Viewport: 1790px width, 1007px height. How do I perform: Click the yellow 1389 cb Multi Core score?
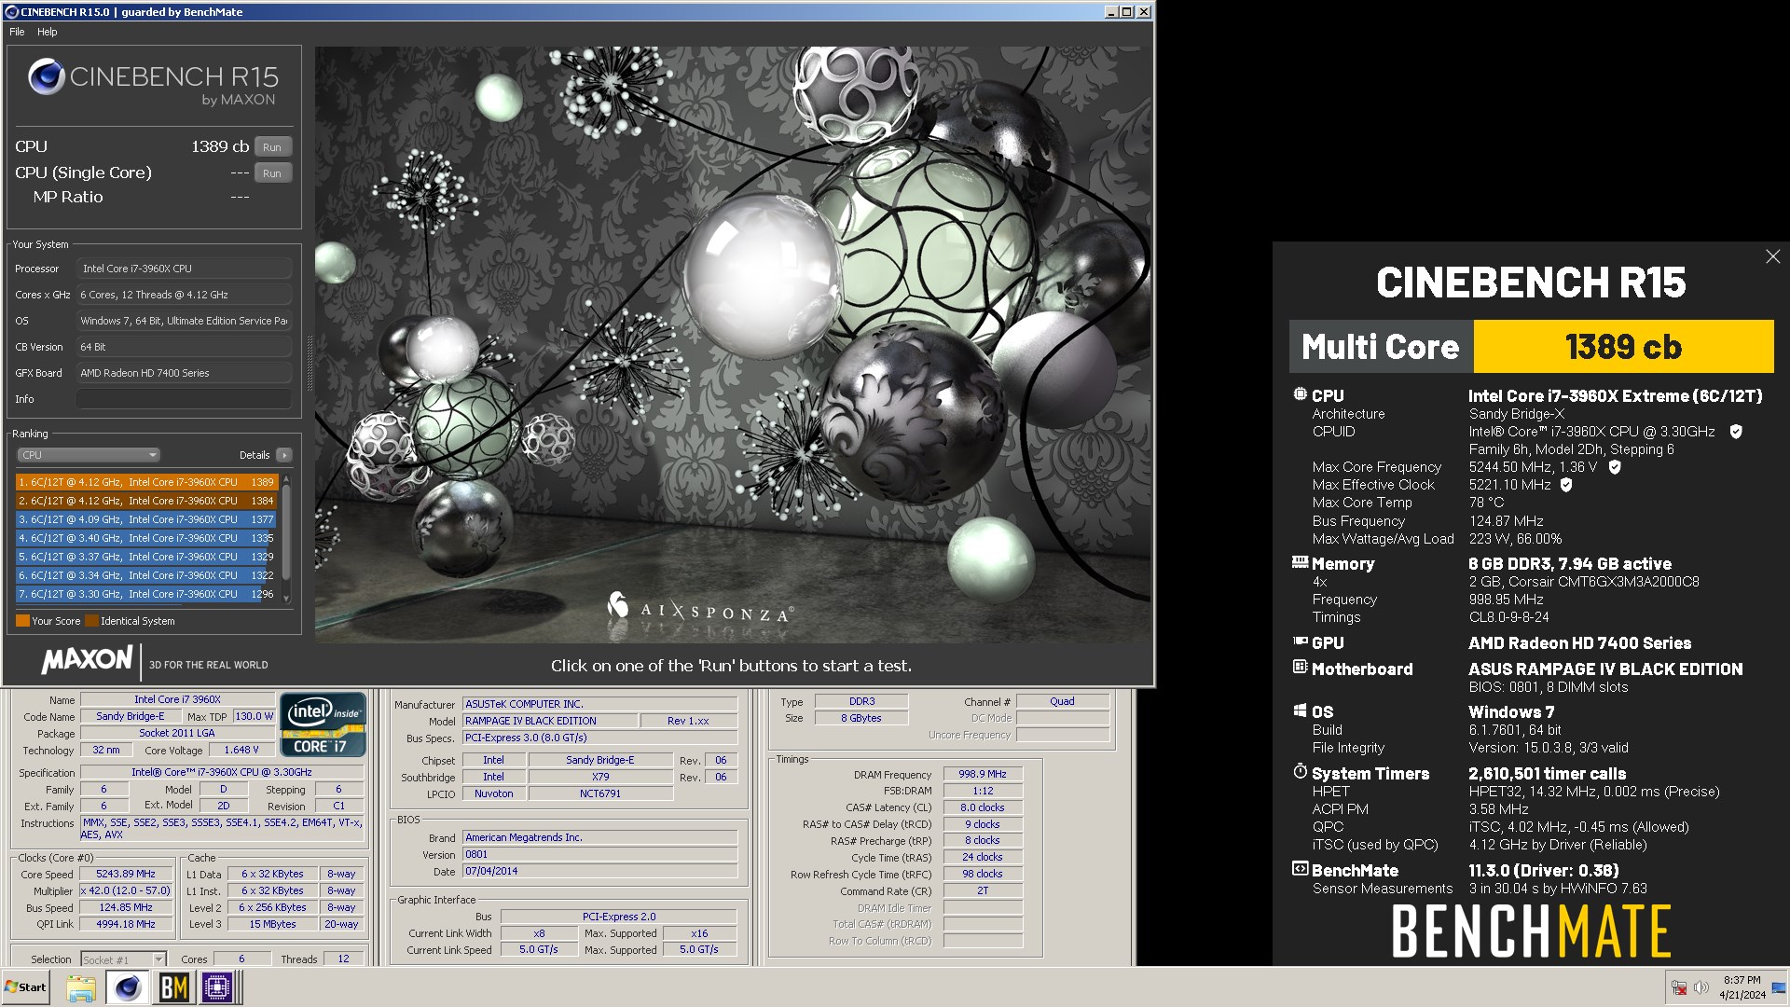click(1623, 347)
